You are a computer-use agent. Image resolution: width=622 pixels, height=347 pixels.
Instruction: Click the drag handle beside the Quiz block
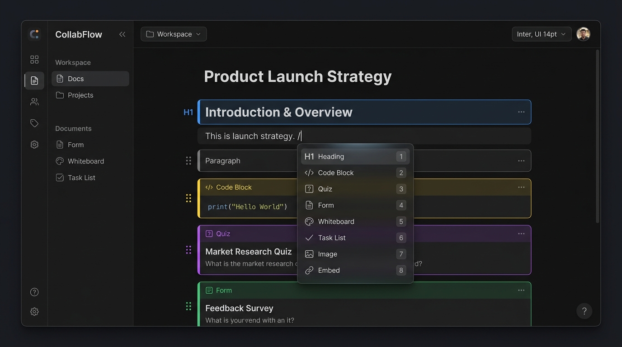click(188, 250)
